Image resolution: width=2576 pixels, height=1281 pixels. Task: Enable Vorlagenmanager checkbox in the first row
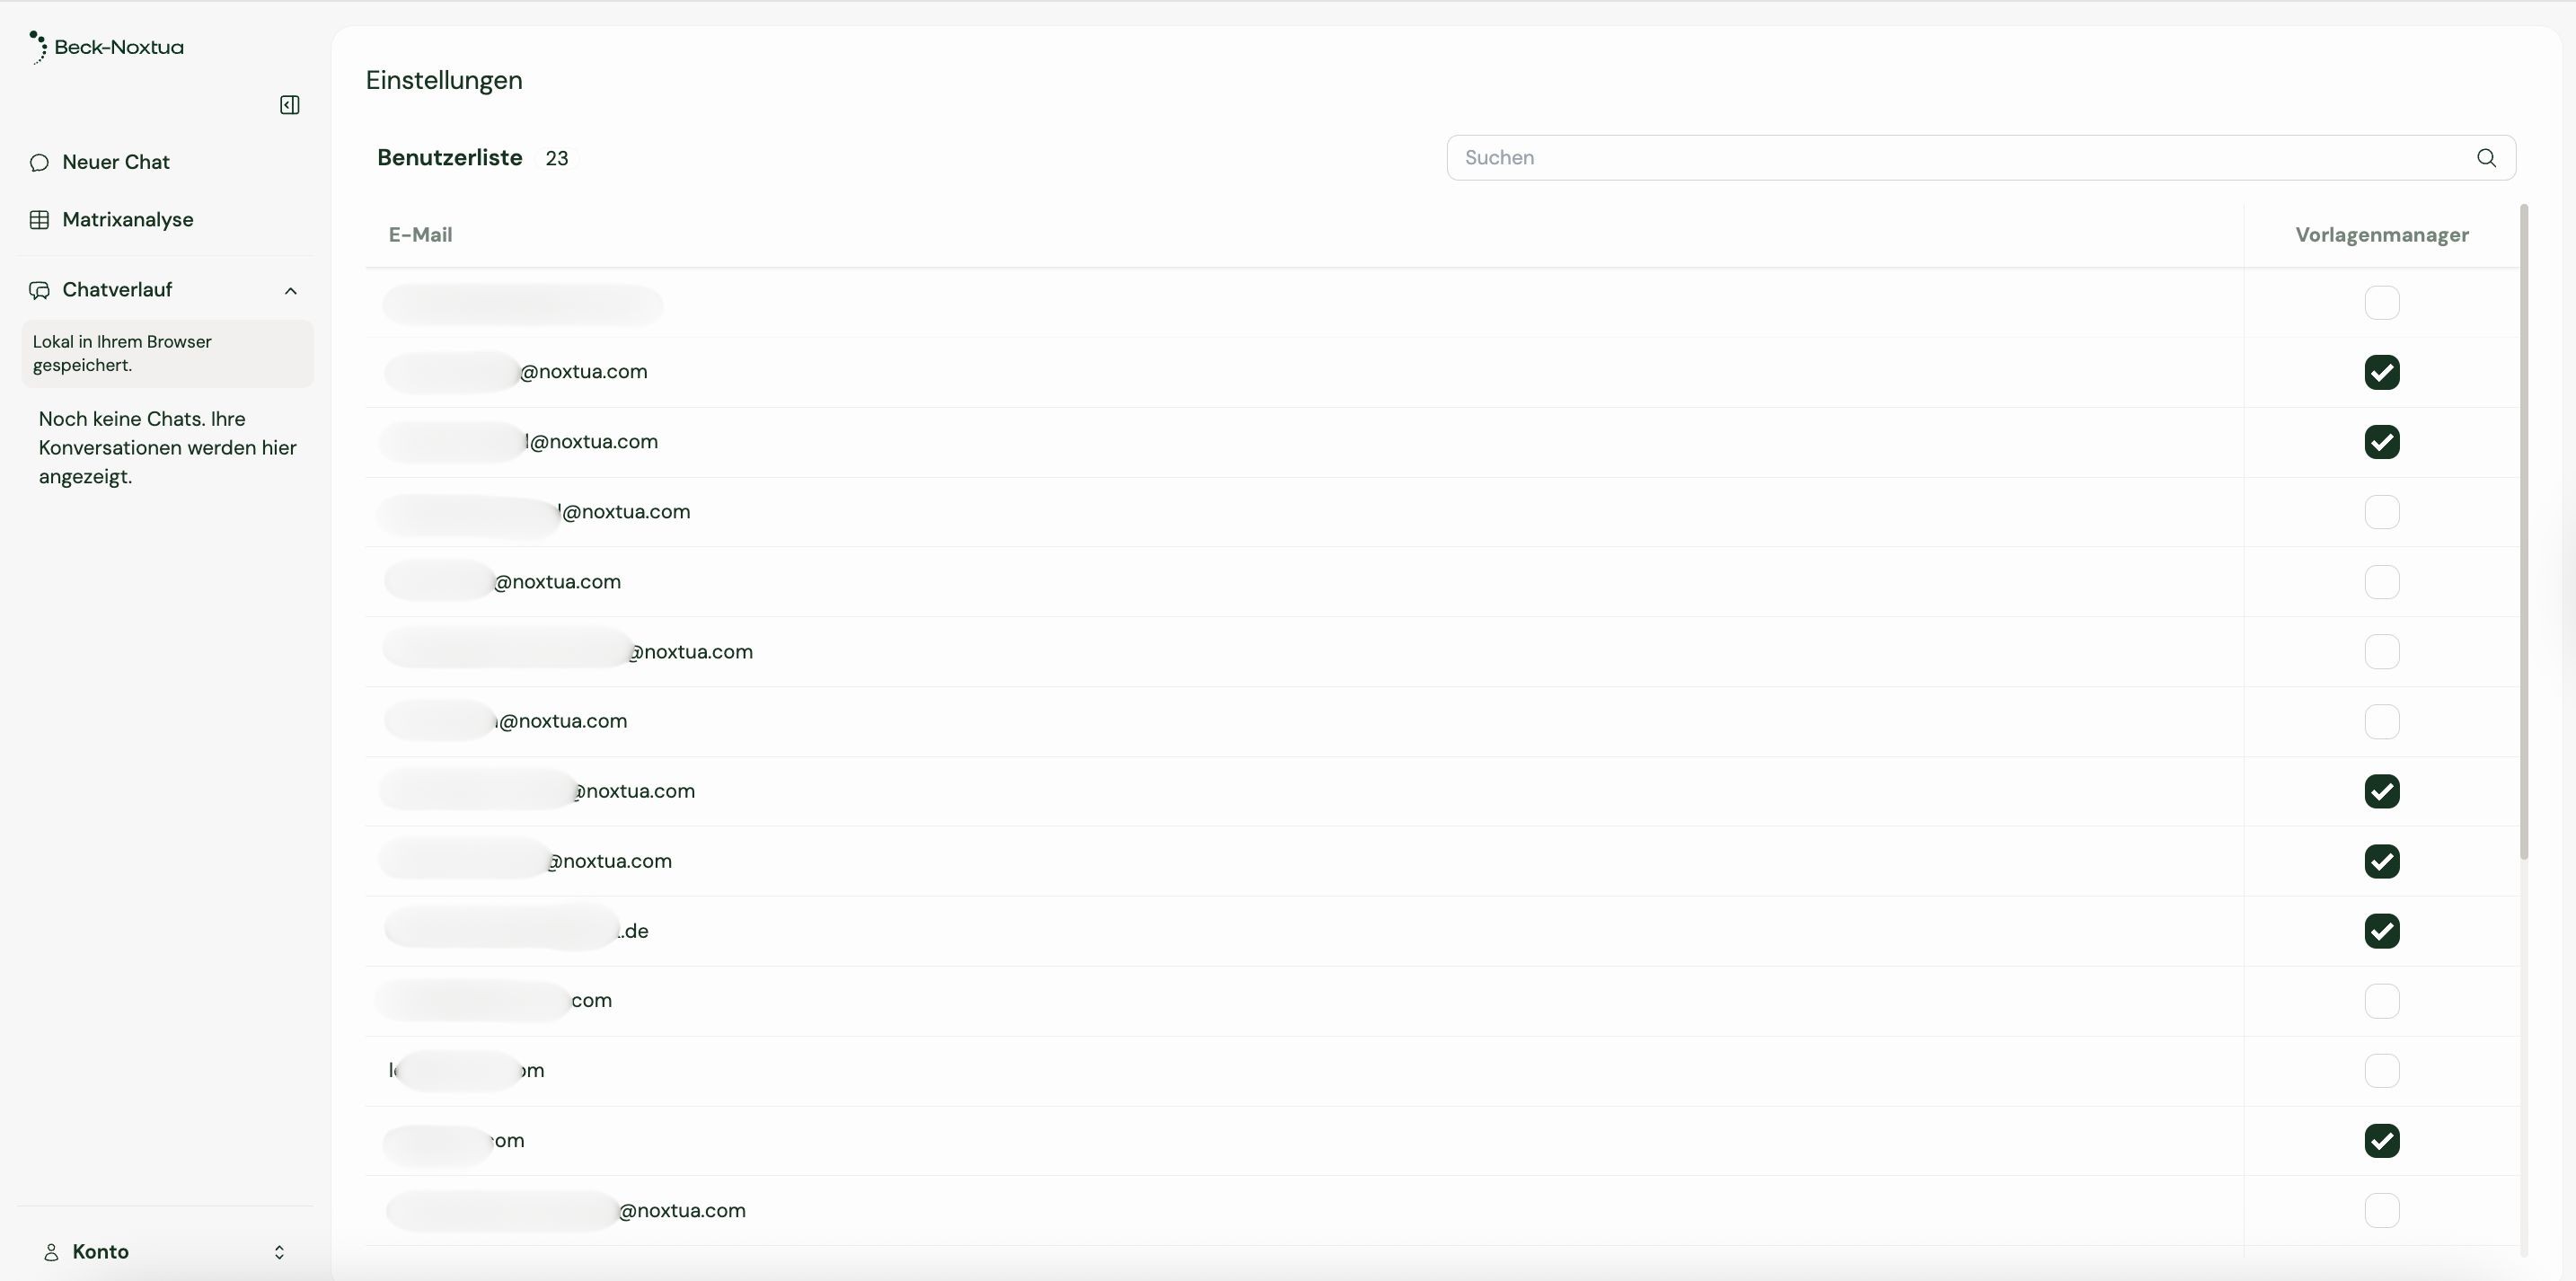tap(2381, 303)
